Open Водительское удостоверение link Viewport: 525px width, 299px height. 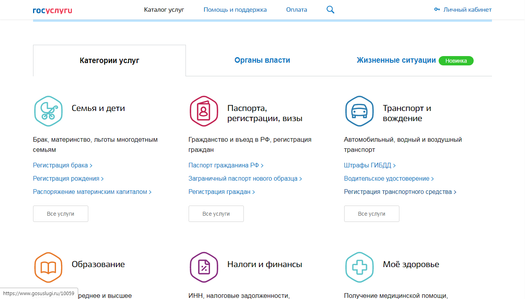pyautogui.click(x=389, y=179)
